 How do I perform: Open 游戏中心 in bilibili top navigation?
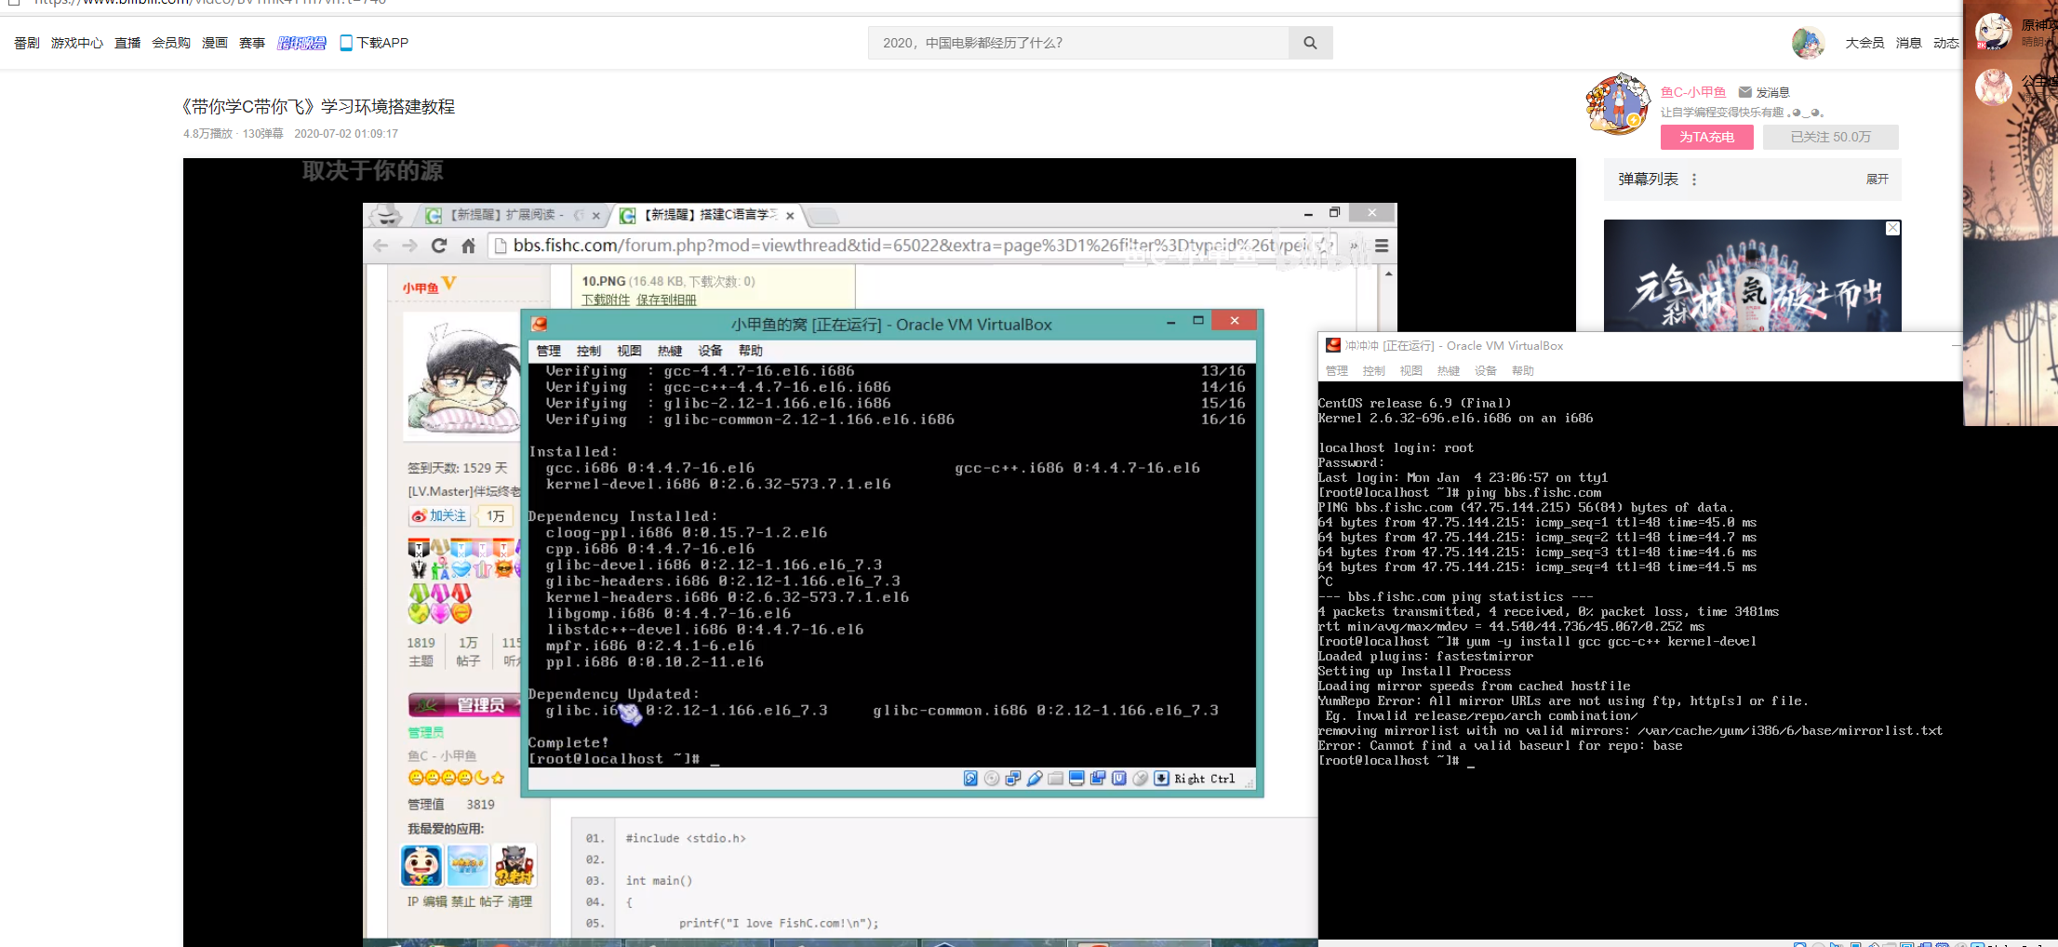tap(77, 43)
